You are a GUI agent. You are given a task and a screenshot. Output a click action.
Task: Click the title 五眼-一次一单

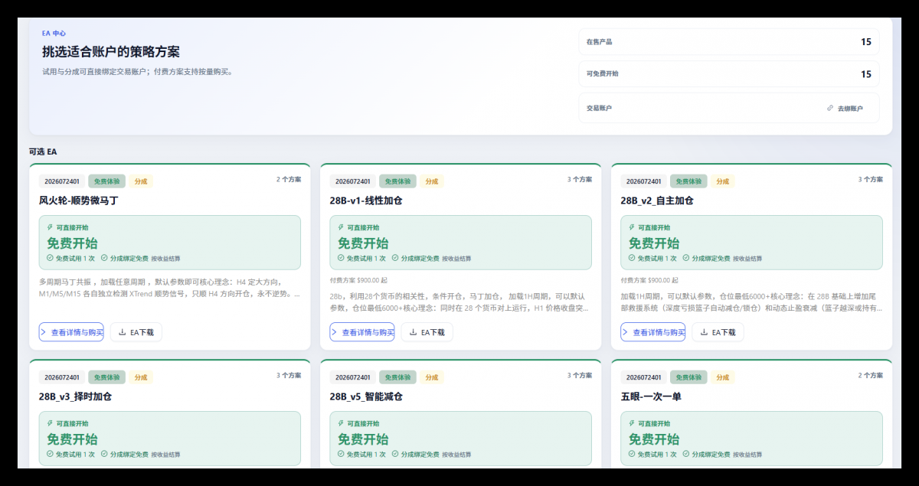(x=651, y=396)
